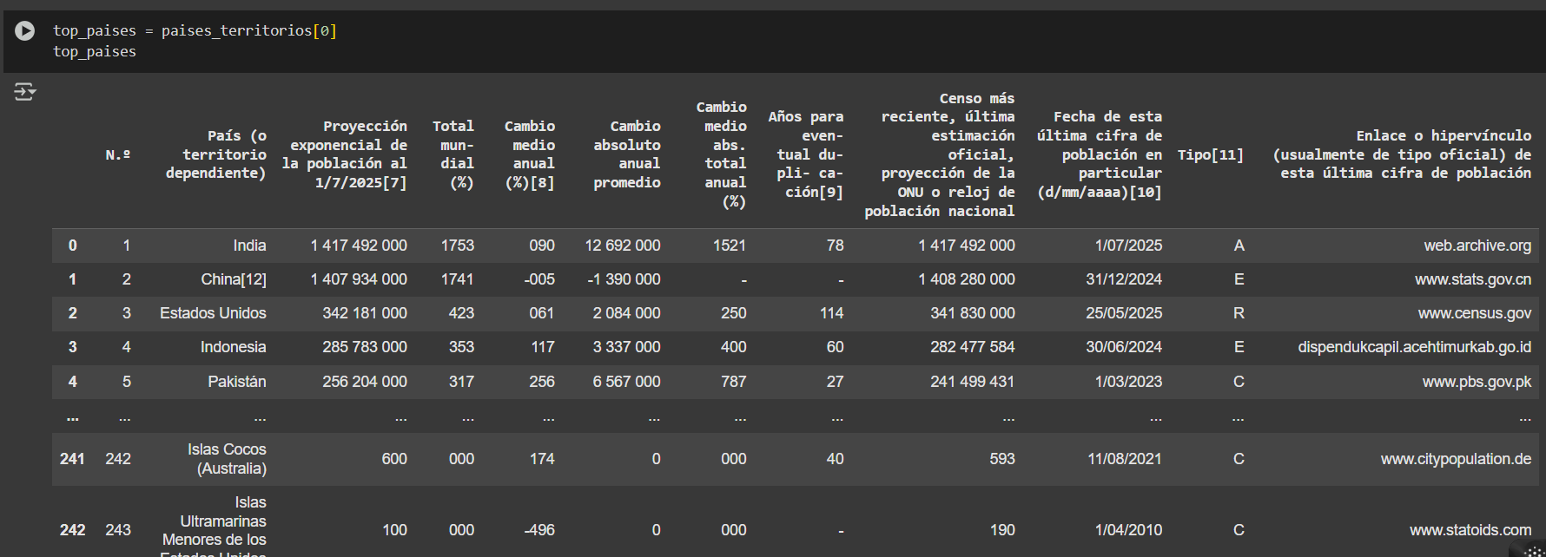Viewport: 1546px width, 557px height.
Task: Select the date '1/04/2010'
Action: tap(1128, 530)
